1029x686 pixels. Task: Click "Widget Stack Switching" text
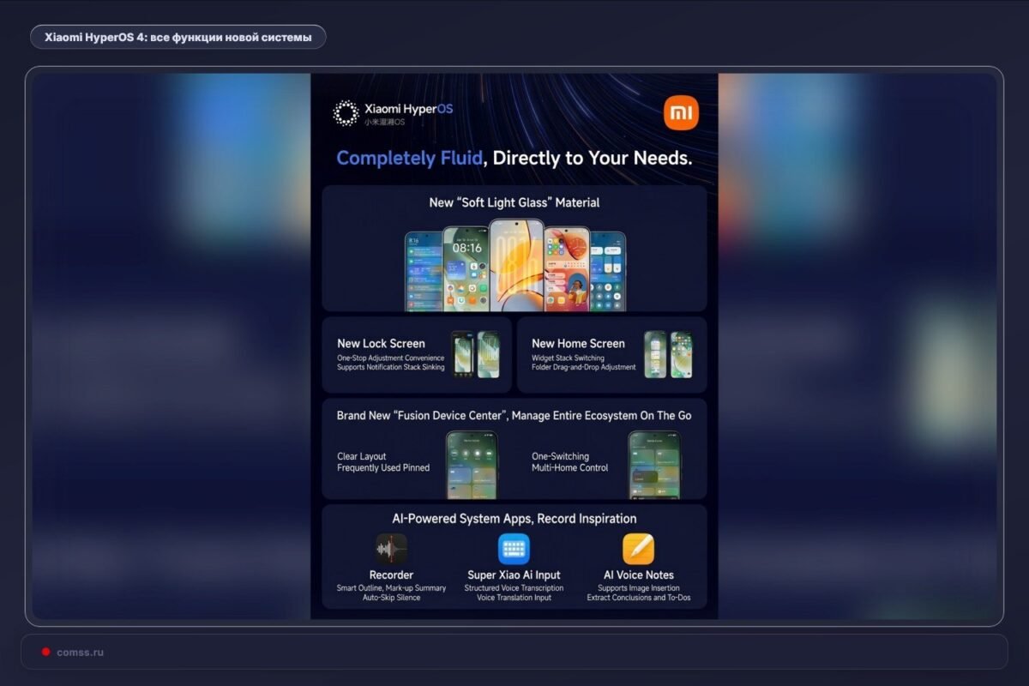point(568,358)
